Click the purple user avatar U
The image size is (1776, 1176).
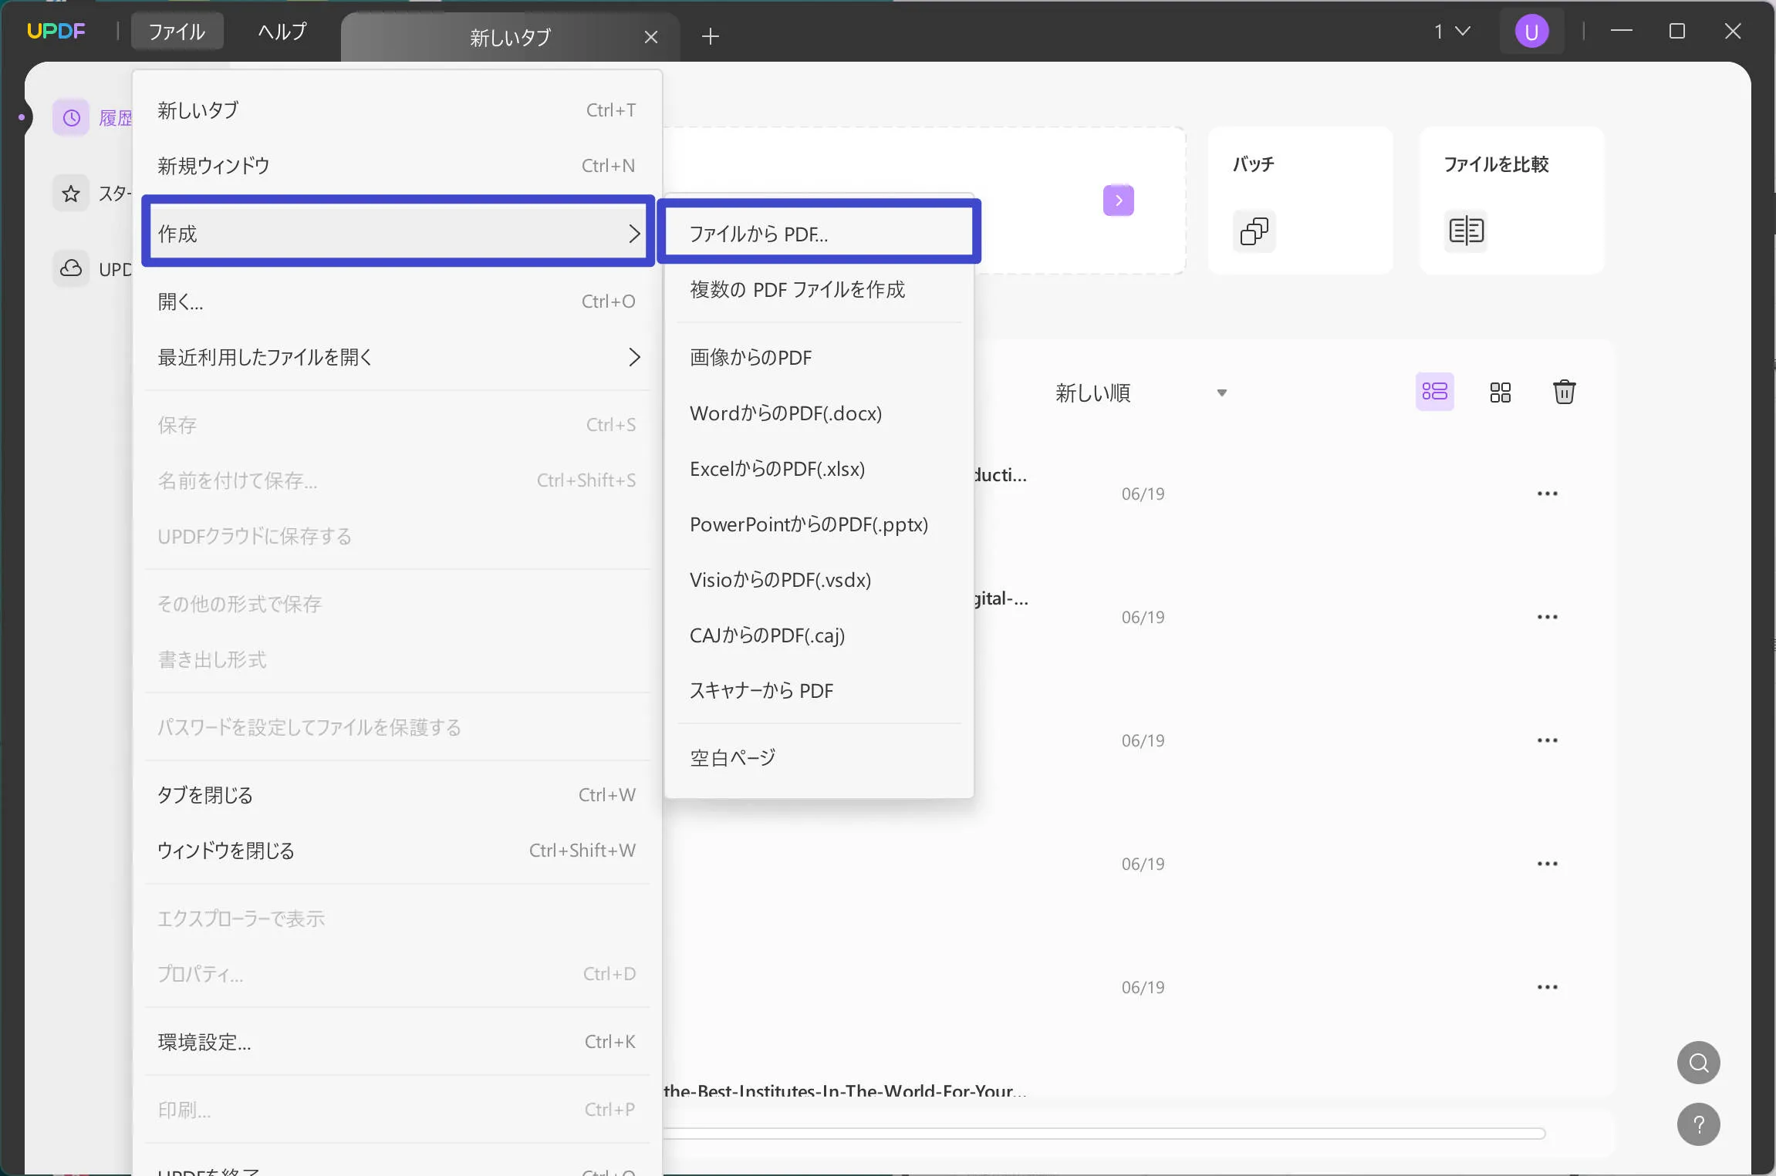click(x=1532, y=32)
